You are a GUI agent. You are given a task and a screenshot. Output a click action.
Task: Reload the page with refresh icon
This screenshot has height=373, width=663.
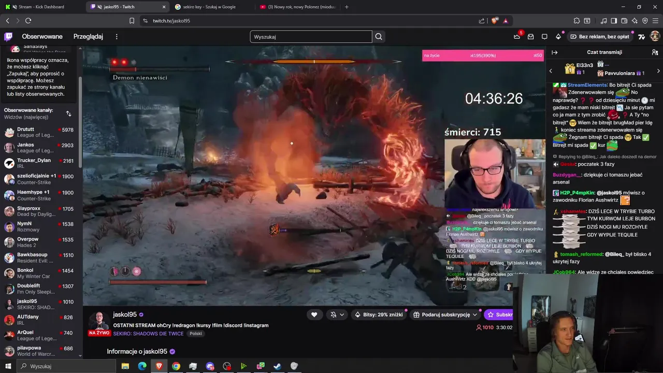click(x=28, y=21)
